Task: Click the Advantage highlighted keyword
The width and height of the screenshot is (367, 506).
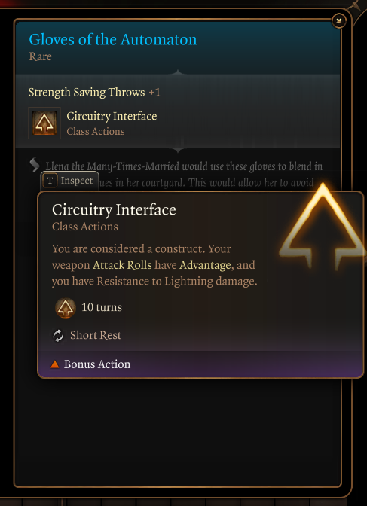Action: pyautogui.click(x=205, y=265)
